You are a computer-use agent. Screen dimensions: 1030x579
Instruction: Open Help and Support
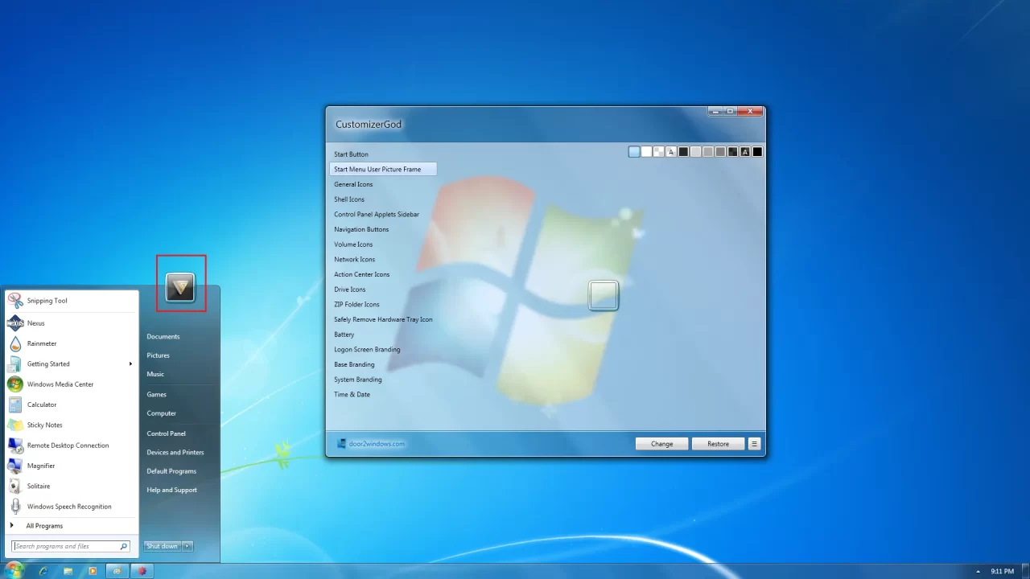click(172, 490)
